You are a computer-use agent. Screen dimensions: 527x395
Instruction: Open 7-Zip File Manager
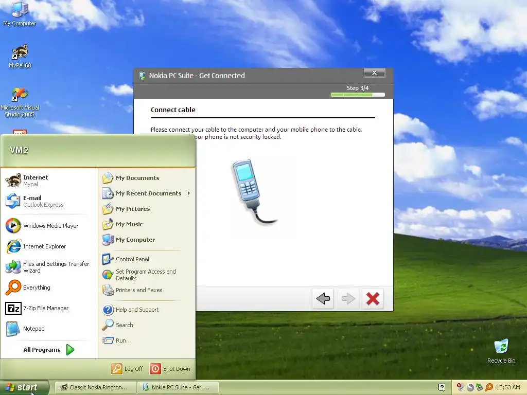click(49, 308)
